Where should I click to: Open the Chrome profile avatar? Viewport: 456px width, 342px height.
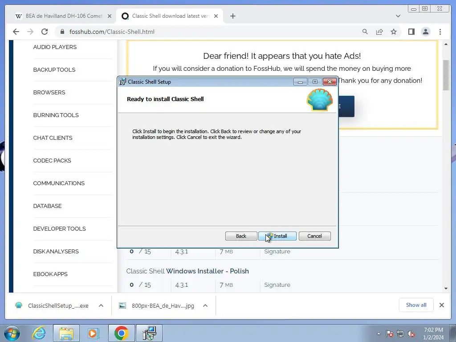(x=425, y=32)
